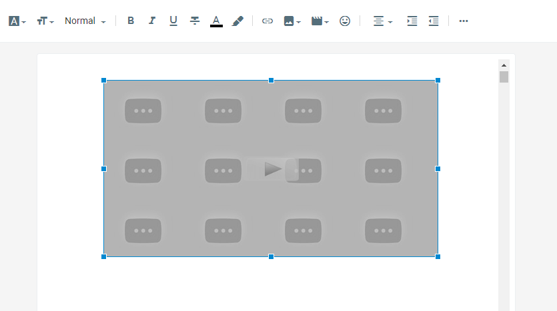Expand the text alignment dropdown
Image resolution: width=557 pixels, height=311 pixels.
(x=382, y=21)
